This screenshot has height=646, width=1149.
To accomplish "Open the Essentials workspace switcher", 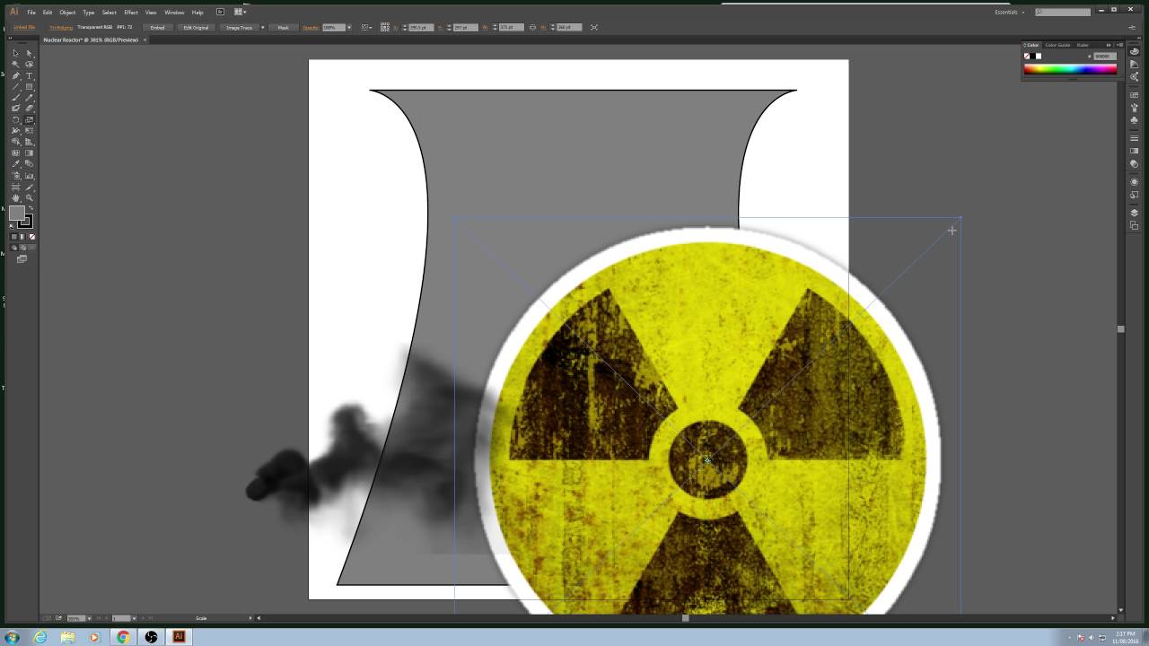I will (1009, 12).
